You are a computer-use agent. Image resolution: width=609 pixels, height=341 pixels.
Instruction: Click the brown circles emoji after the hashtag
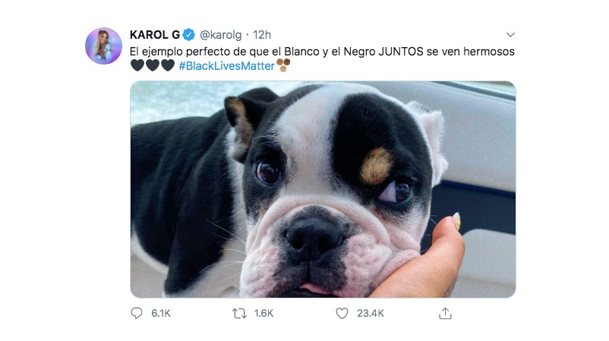click(x=283, y=66)
